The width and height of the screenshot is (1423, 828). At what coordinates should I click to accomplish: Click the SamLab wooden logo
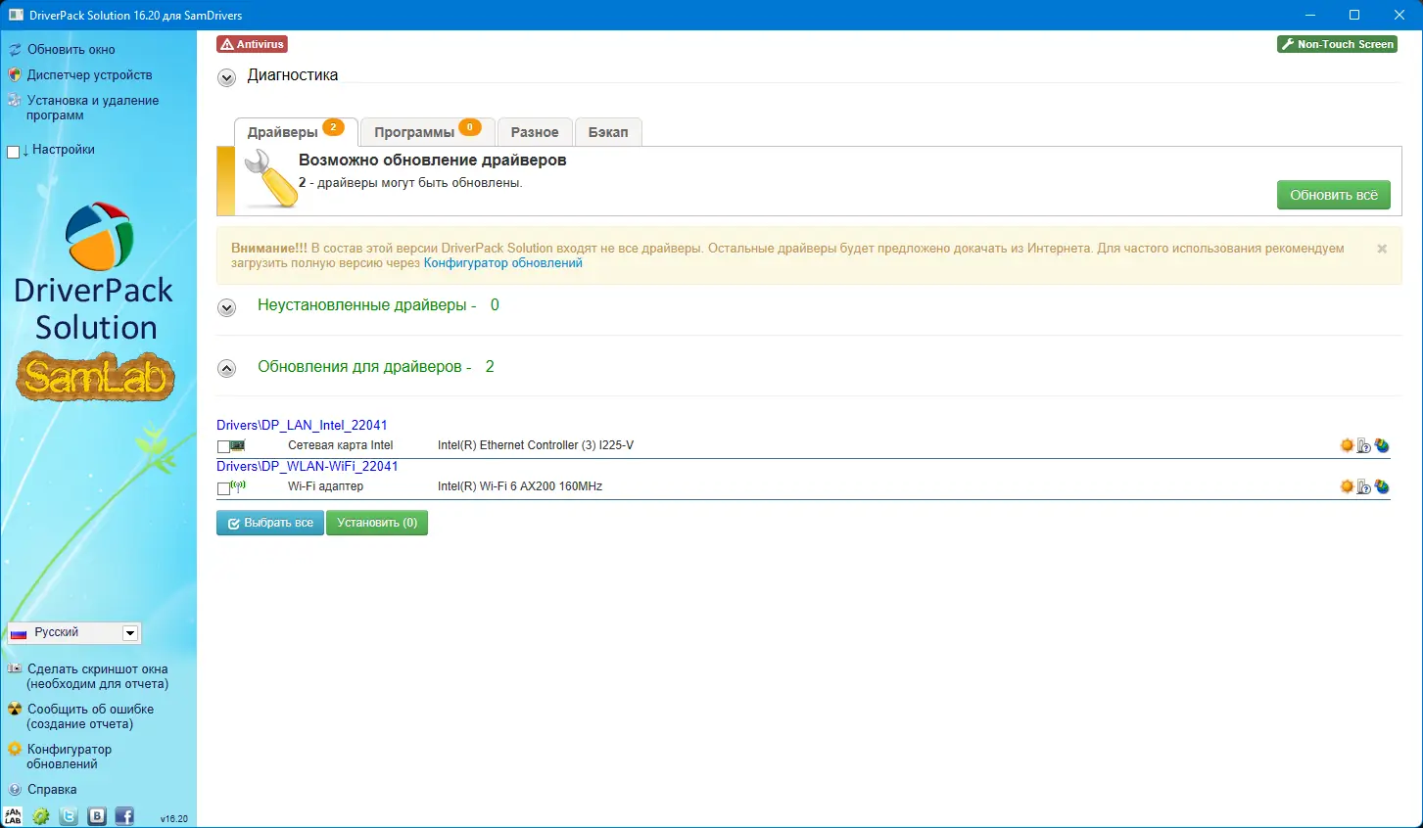(95, 378)
